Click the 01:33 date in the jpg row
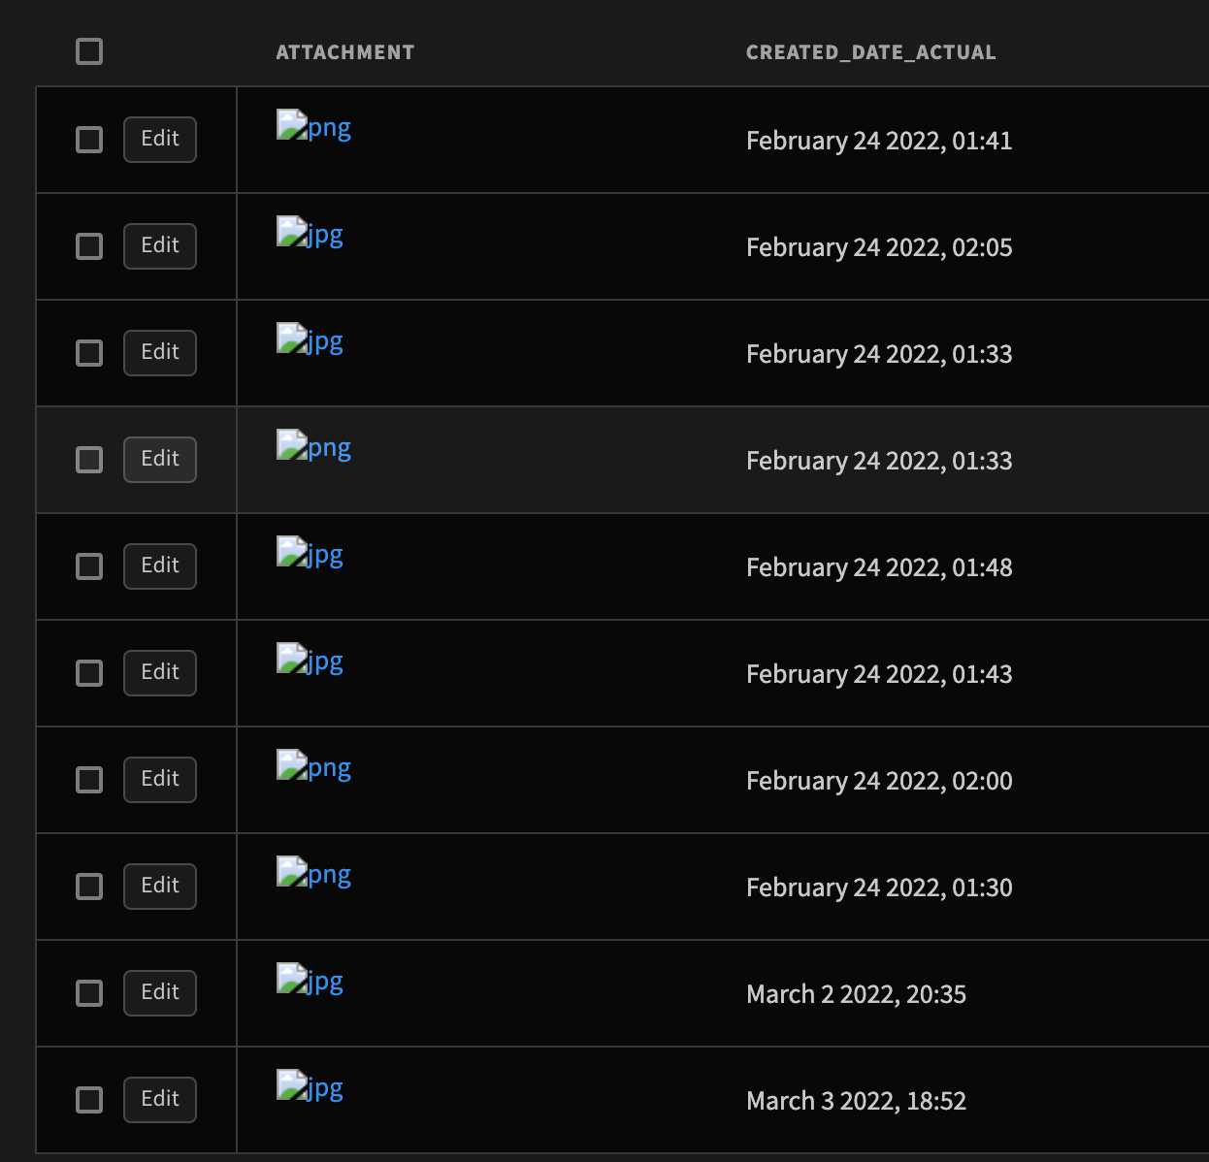 click(x=879, y=354)
